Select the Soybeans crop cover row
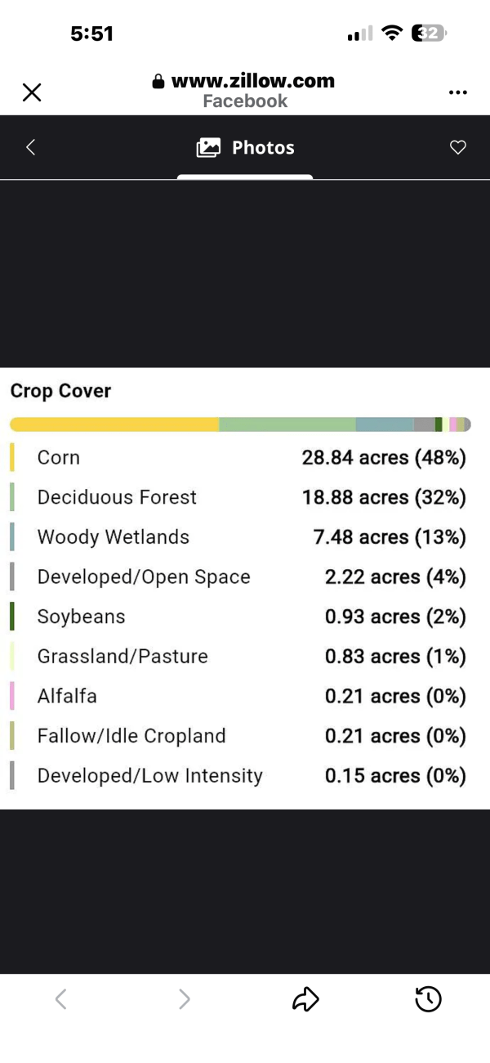Image resolution: width=490 pixels, height=1063 pixels. tap(238, 617)
